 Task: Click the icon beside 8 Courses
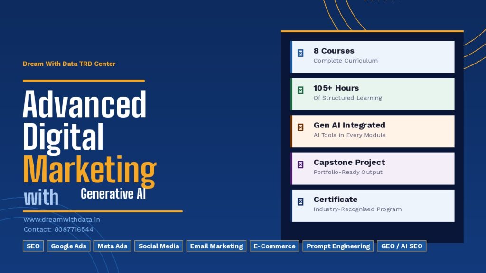pos(300,53)
